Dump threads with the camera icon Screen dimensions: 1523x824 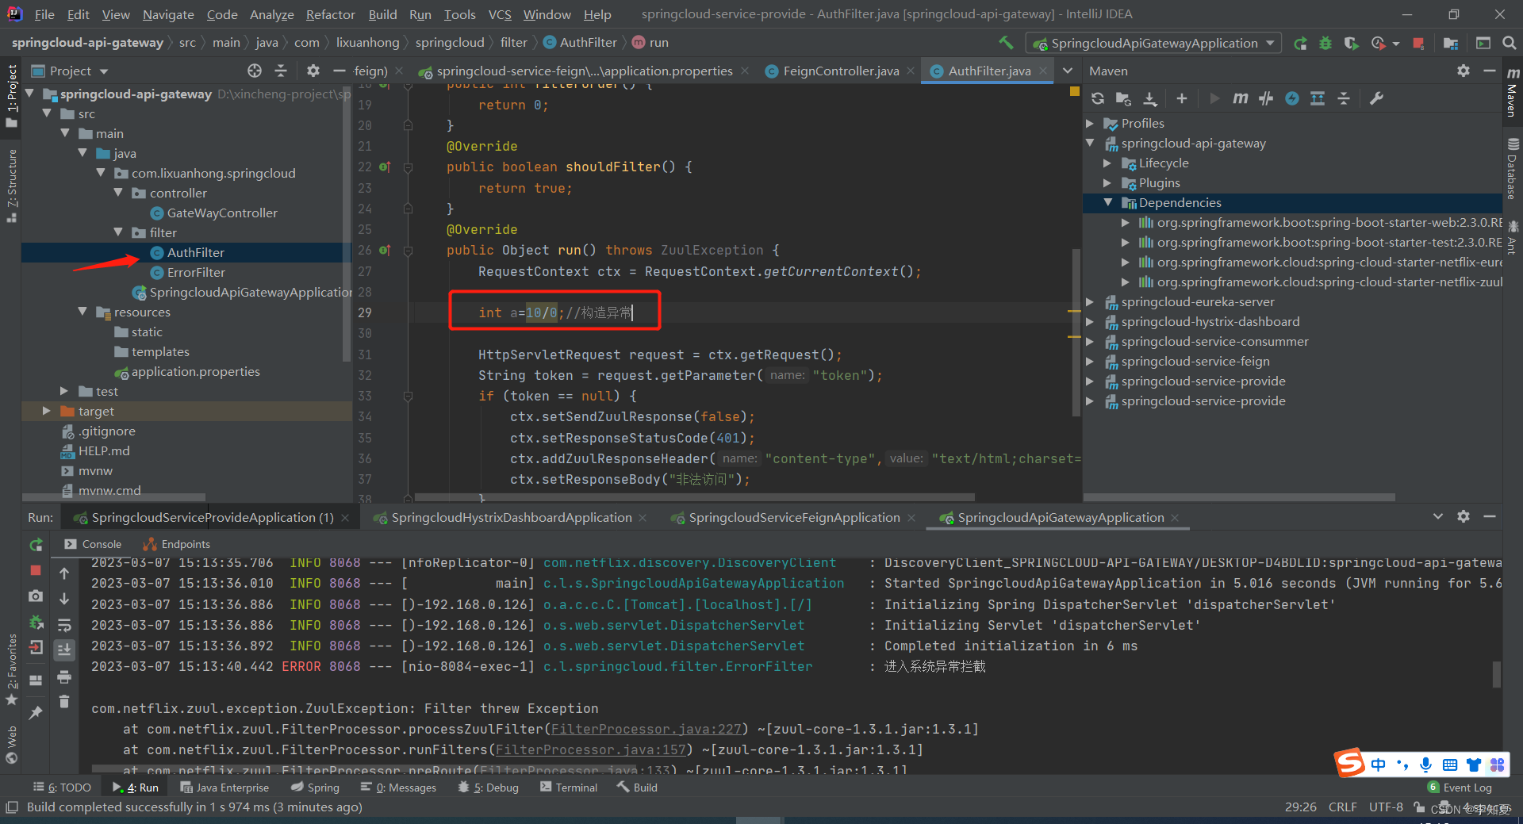coord(36,596)
